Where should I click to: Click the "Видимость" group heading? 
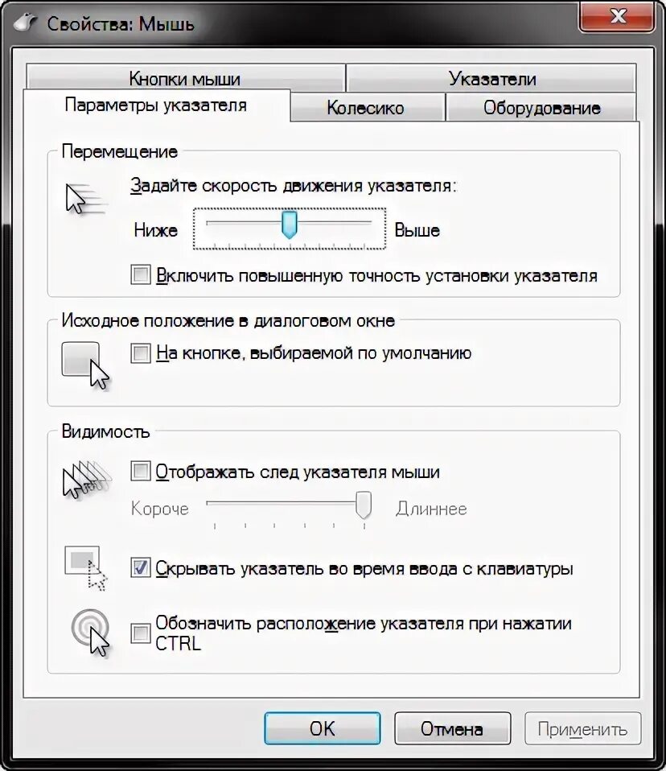coord(105,431)
